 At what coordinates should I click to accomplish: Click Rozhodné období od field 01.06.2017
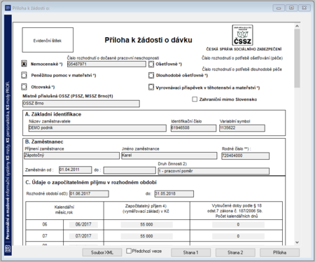click(89, 194)
